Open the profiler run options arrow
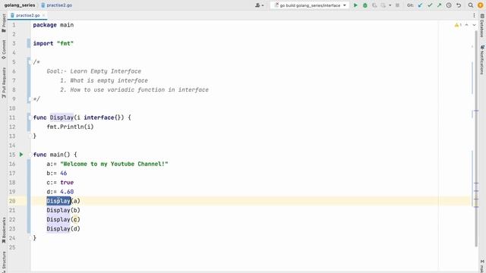 click(x=390, y=5)
